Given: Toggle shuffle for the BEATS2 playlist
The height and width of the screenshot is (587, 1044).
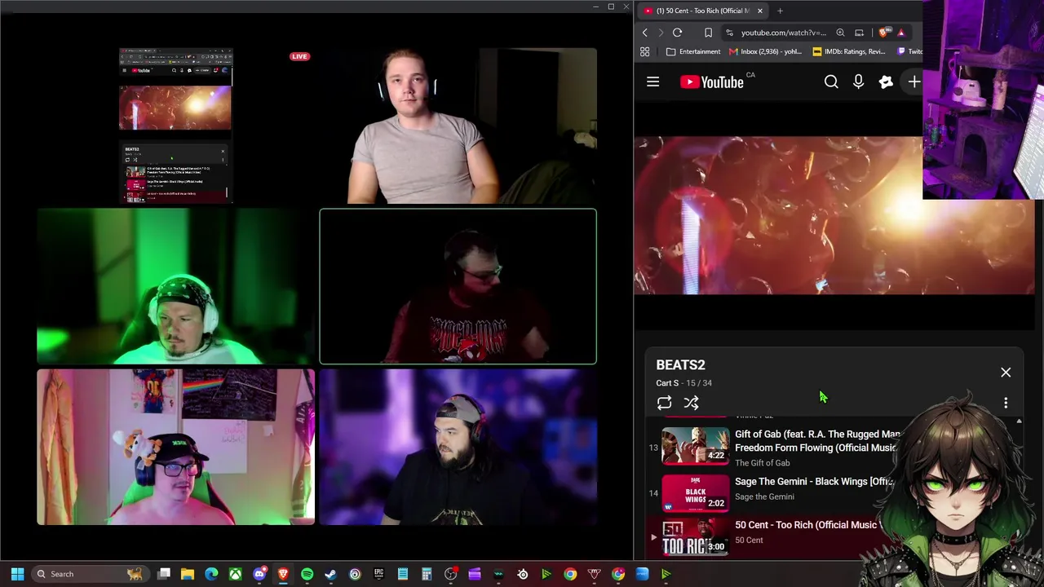Looking at the screenshot, I should click(x=691, y=403).
